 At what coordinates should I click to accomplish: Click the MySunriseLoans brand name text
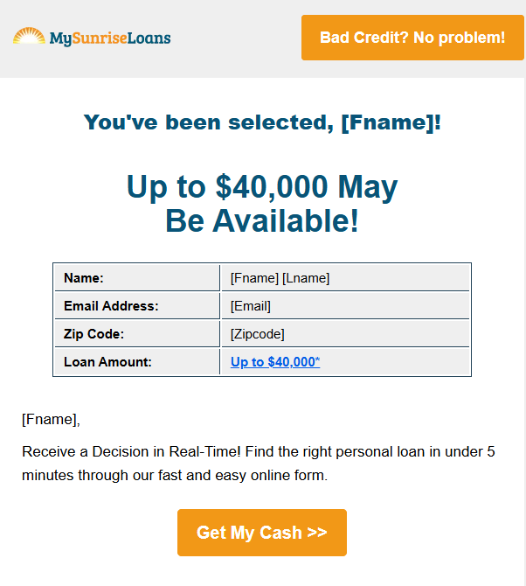point(109,38)
